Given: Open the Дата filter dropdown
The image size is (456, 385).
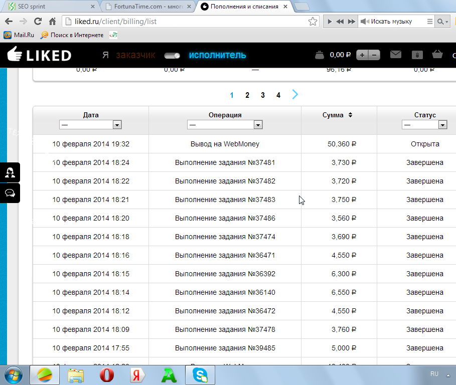Looking at the screenshot, I should pyautogui.click(x=90, y=125).
